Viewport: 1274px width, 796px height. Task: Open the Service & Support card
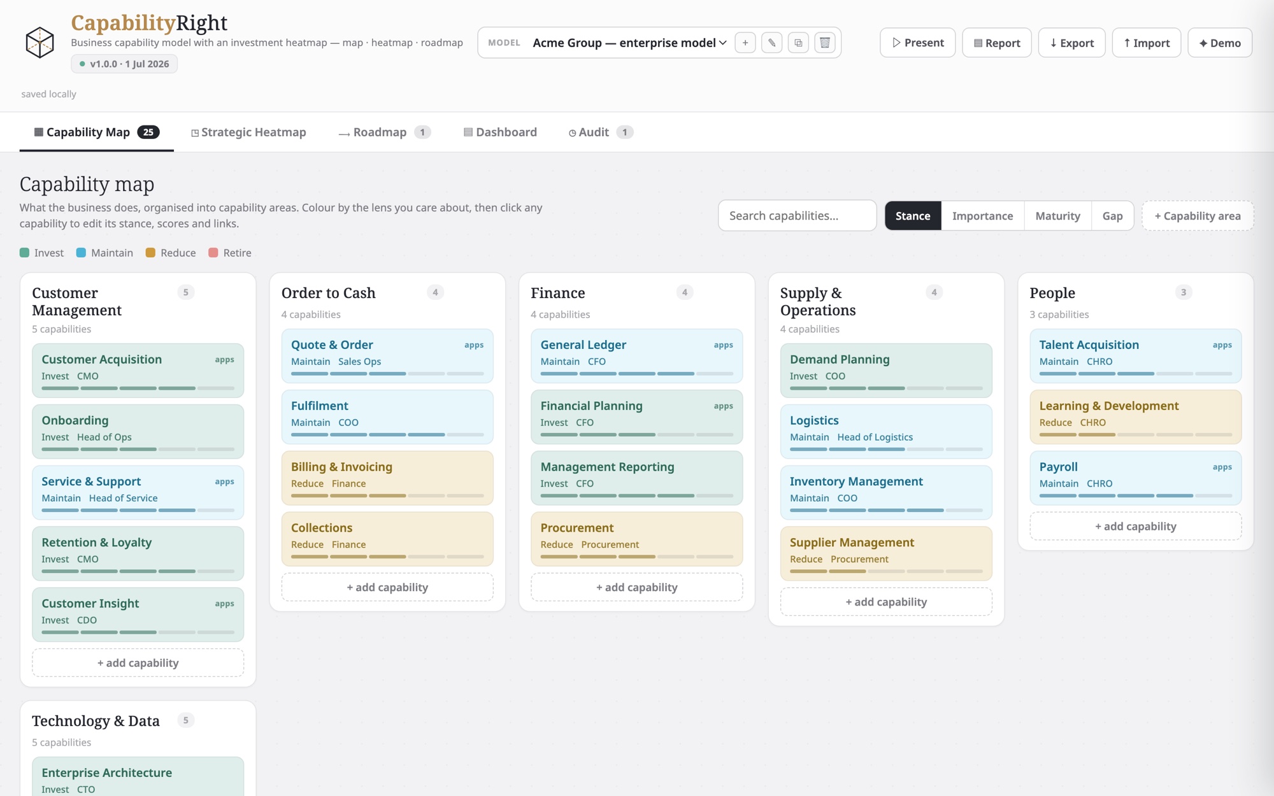[138, 492]
